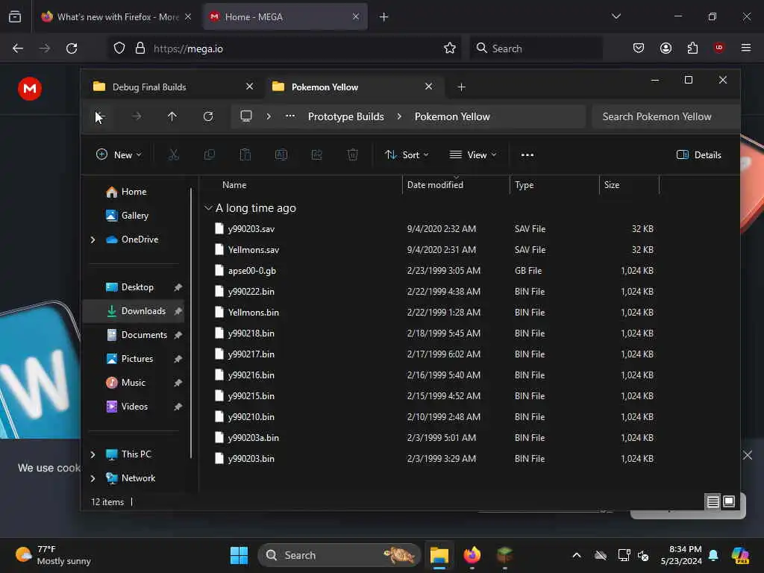Open the Sort dropdown menu
Screen dimensions: 764x573
pos(407,155)
